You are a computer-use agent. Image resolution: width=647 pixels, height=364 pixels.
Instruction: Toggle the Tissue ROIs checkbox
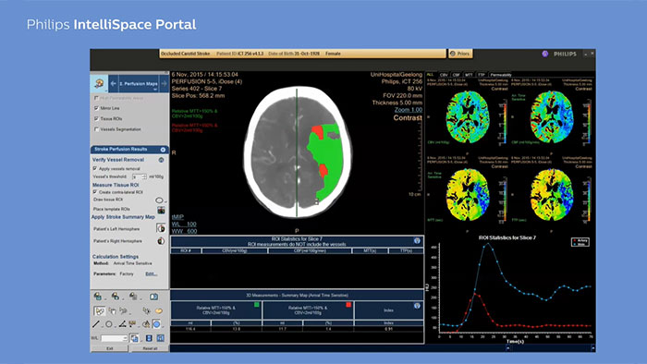(96, 119)
